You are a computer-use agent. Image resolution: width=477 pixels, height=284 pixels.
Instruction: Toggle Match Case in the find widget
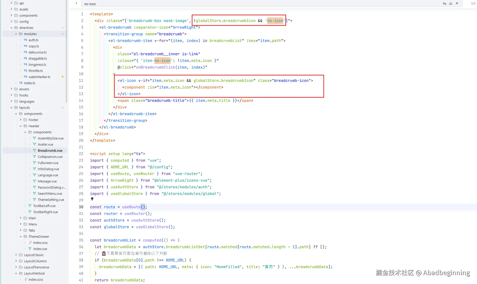(445, 4)
